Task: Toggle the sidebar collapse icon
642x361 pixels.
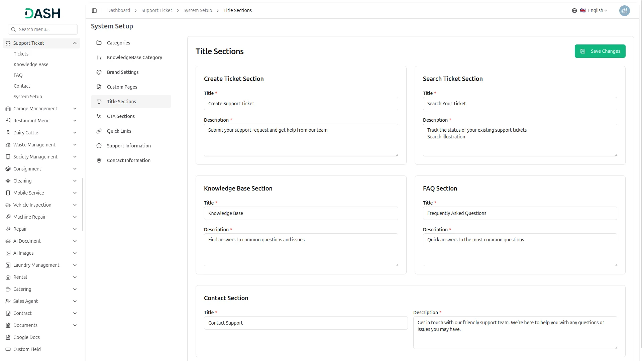Action: (x=94, y=11)
